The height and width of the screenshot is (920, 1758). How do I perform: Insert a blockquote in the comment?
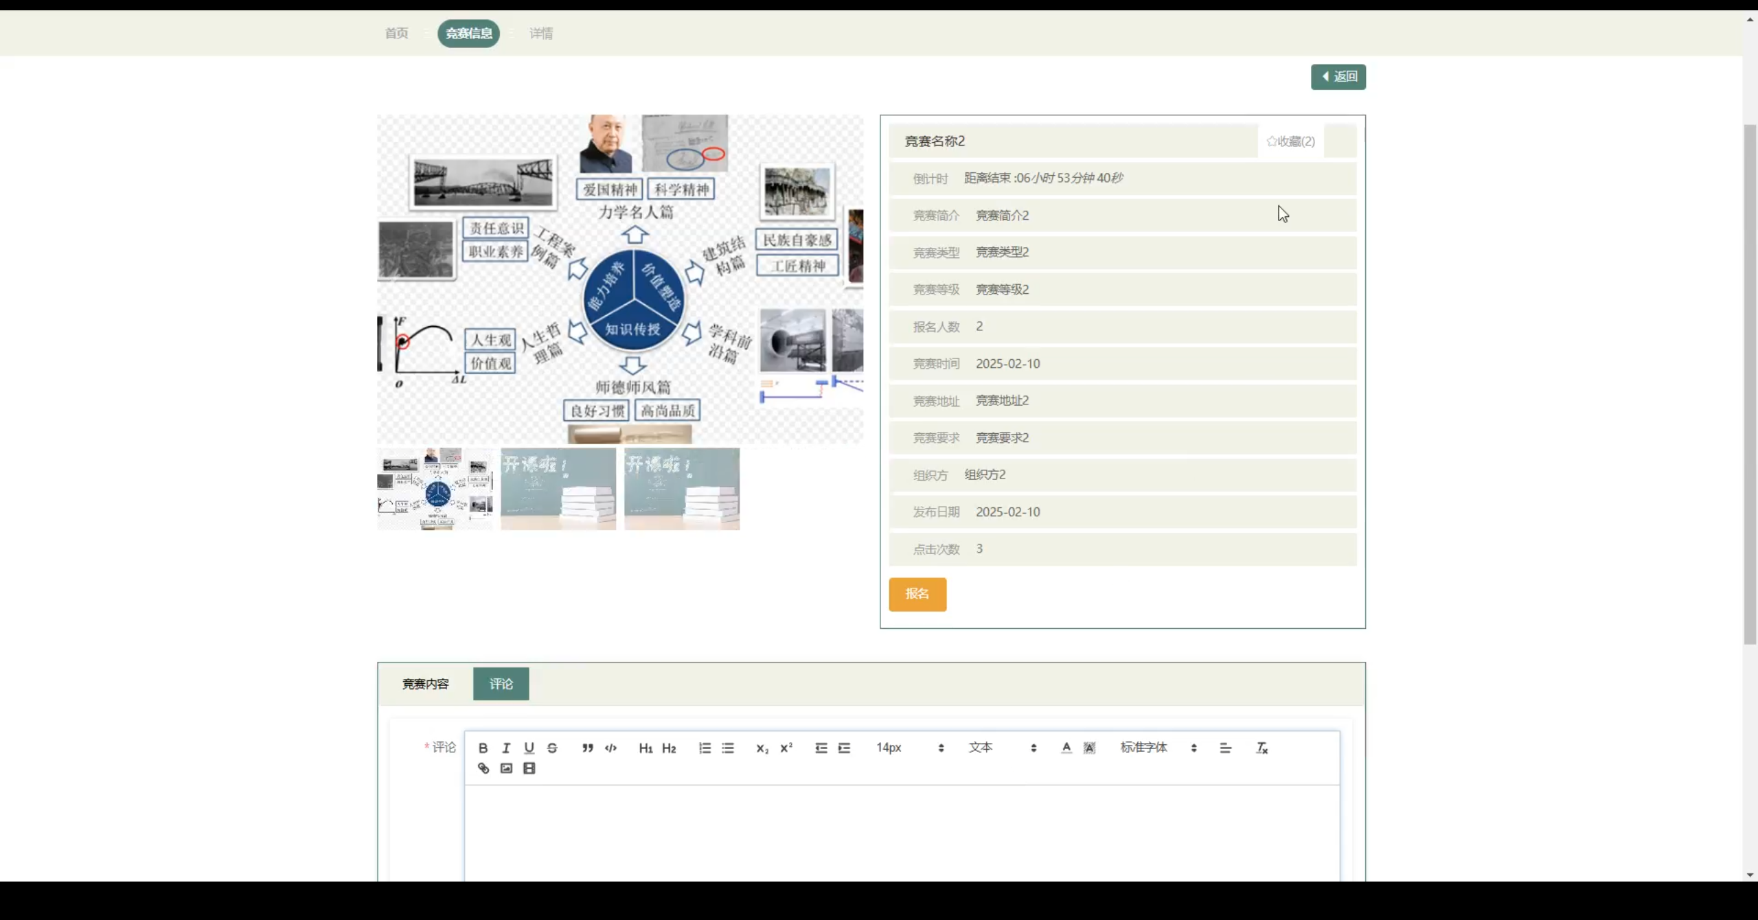pyautogui.click(x=587, y=748)
